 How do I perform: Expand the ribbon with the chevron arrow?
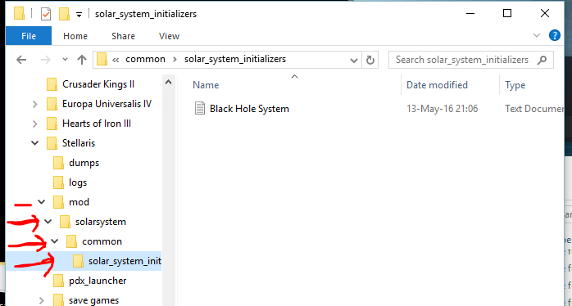coord(537,35)
